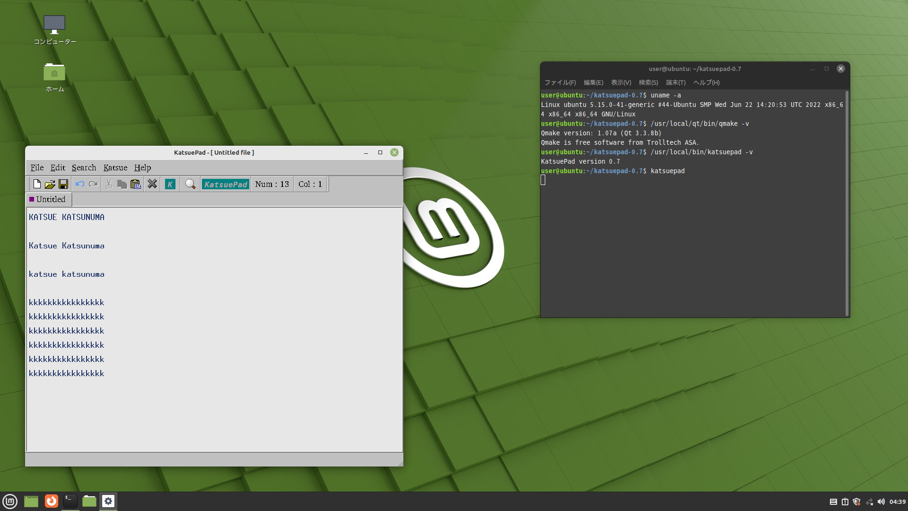Click the show desktop icon in taskbar

(31, 501)
